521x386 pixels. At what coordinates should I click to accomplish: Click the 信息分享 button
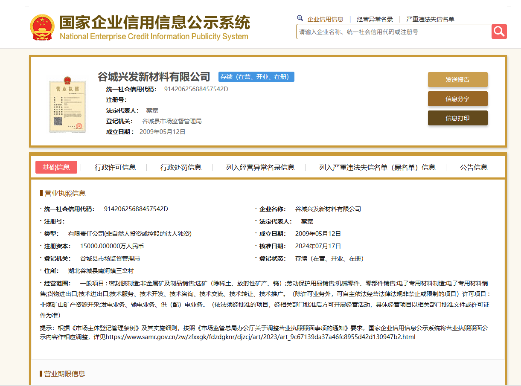(457, 99)
